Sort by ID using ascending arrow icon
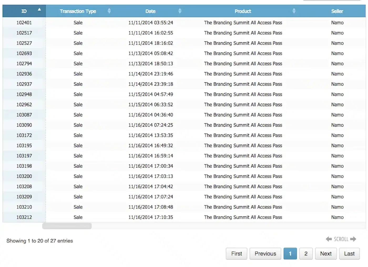Screen dimensions: 368x267 point(39,9)
